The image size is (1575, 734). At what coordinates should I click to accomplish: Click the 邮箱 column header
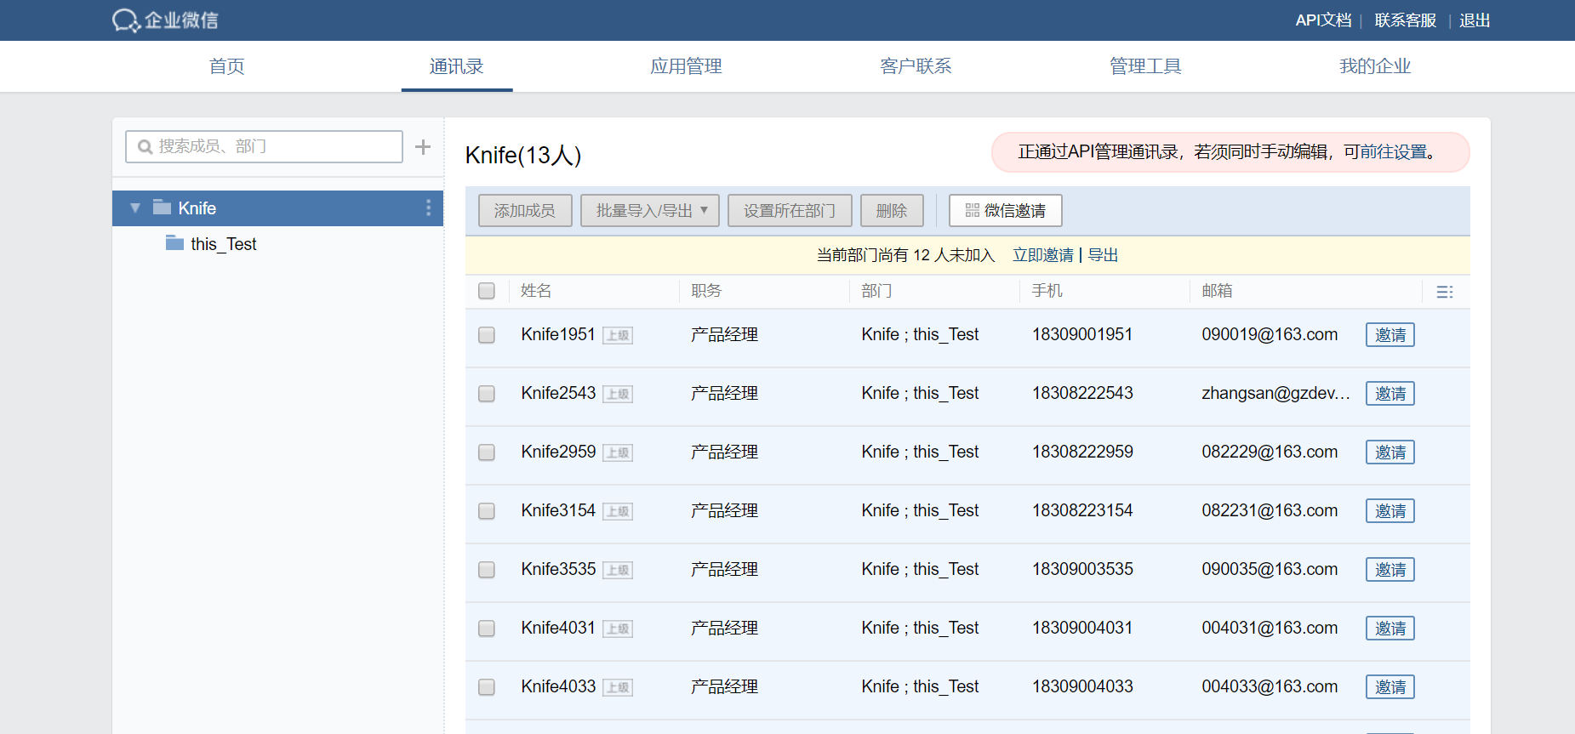(x=1217, y=291)
